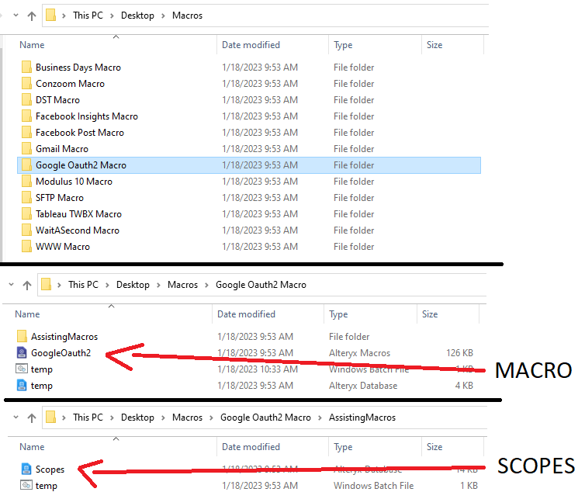
Task: Click This PC breadcrumb in the Macros window
Action: [x=88, y=16]
